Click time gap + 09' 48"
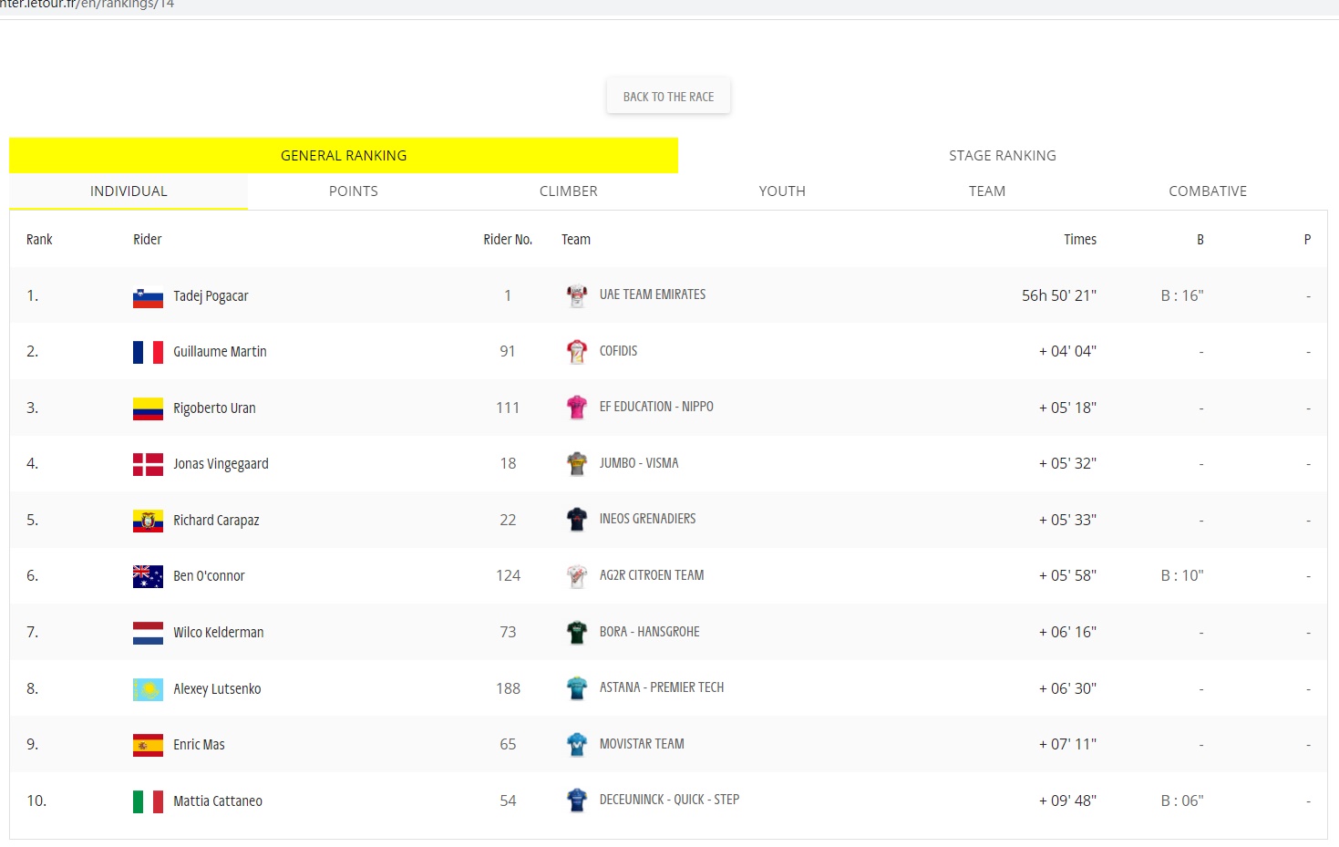 pos(1067,801)
